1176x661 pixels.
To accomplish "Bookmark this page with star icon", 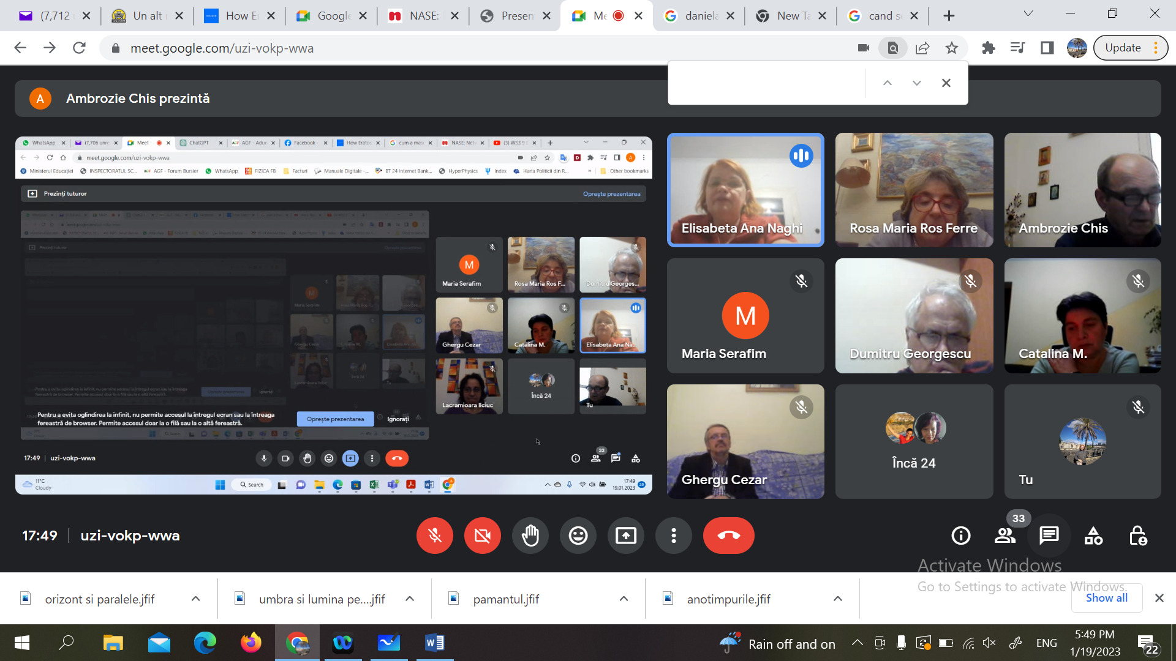I will (x=951, y=48).
